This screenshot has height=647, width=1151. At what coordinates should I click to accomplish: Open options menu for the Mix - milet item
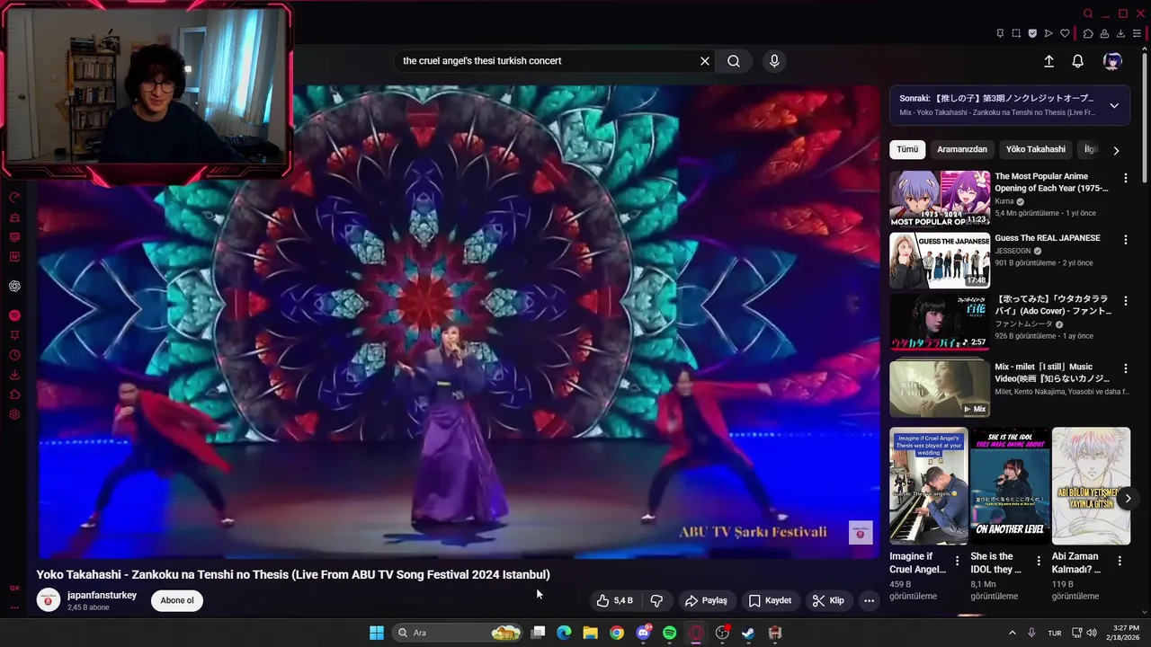coord(1125,368)
